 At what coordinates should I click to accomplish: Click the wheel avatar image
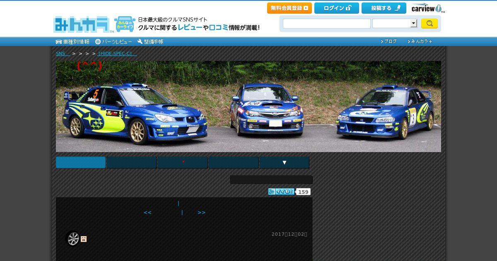[x=73, y=239]
